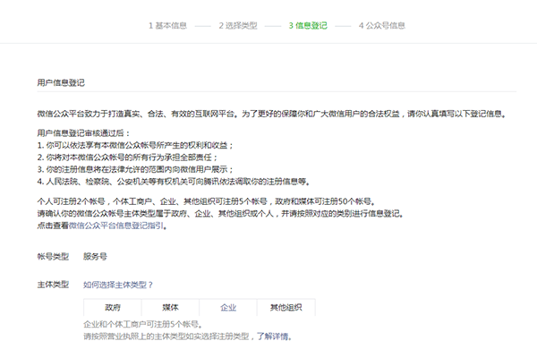This screenshot has height=358, width=537.
Task: Open the 如何选择主体类型？ help link
Action: point(118,285)
